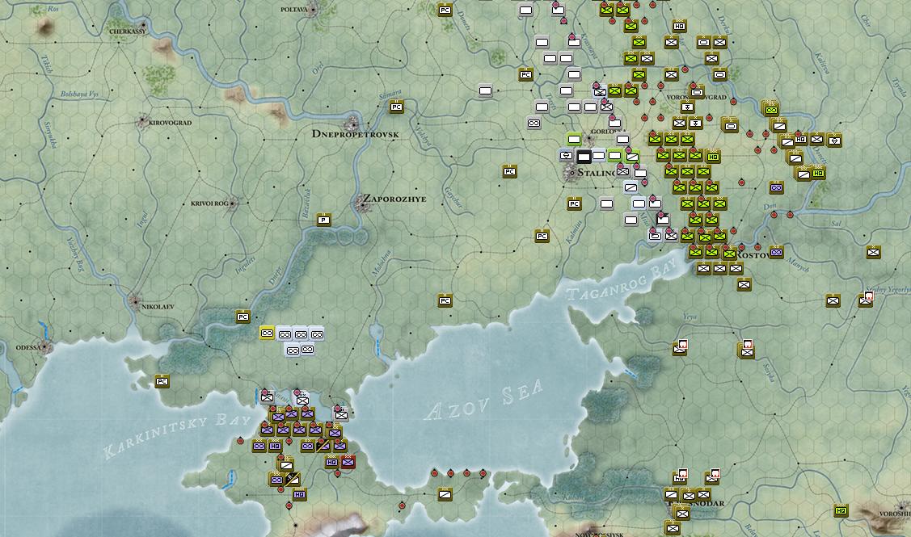
Task: Select the PC marker south of Stalino
Action: click(574, 203)
